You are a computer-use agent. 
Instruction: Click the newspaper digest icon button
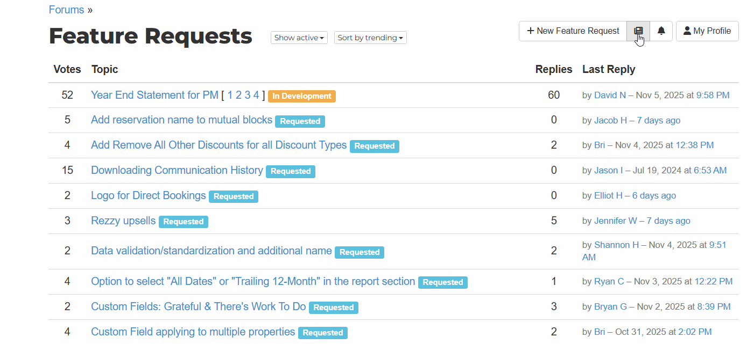(x=638, y=31)
